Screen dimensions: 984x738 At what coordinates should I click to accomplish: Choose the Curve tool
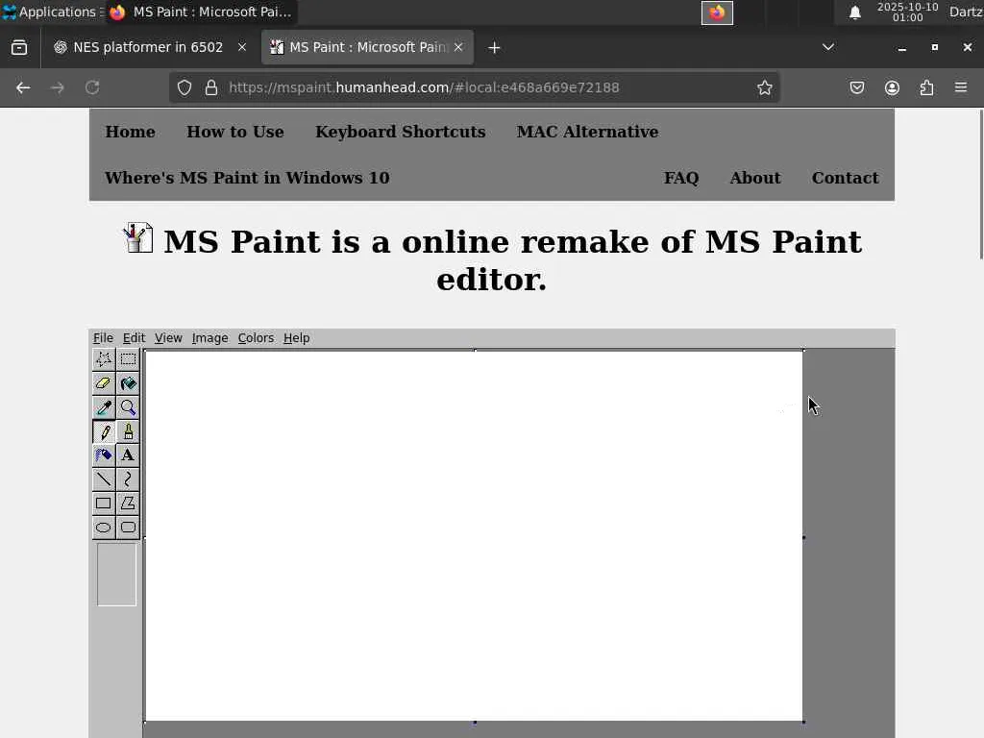click(x=128, y=480)
